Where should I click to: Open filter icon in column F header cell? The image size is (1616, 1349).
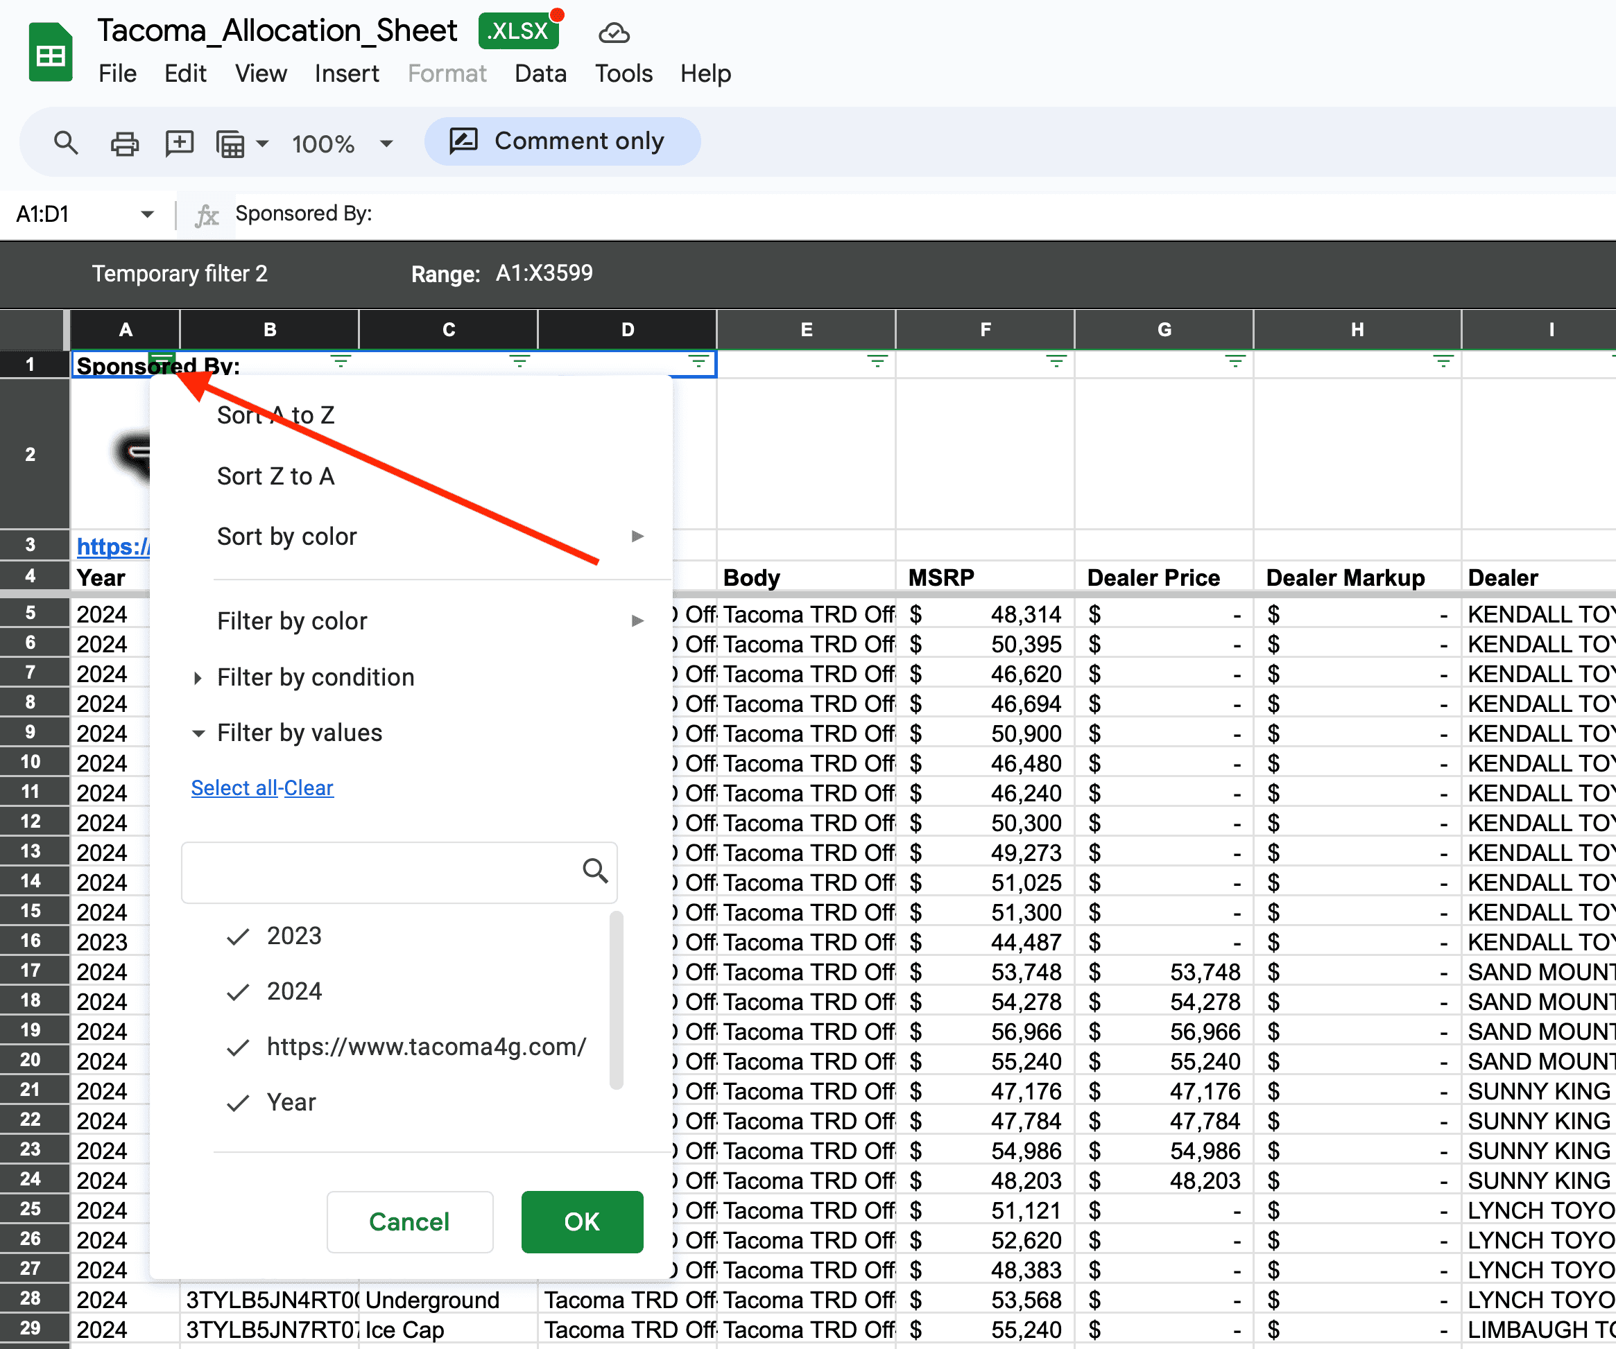[1056, 360]
